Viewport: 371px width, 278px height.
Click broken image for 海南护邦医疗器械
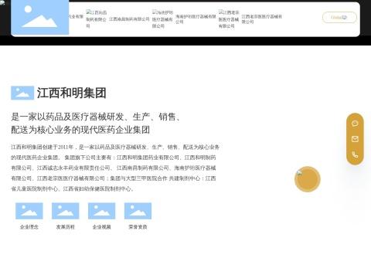click(x=162, y=19)
